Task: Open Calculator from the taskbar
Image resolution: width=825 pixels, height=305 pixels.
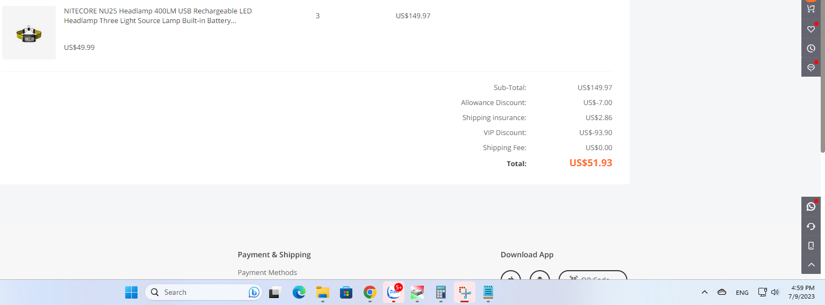Action: pyautogui.click(x=441, y=292)
